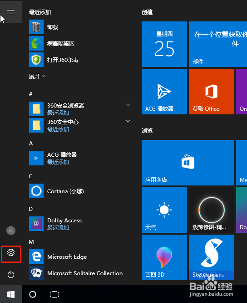Screen dimensions: 247x303
Task: Open the 360安全中心 folder icon
Action: (36, 125)
